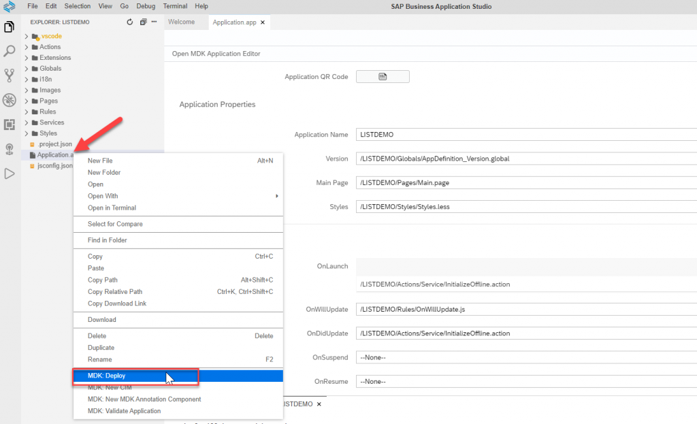Choose Copy in context menu
This screenshot has width=697, height=424.
(x=178, y=257)
